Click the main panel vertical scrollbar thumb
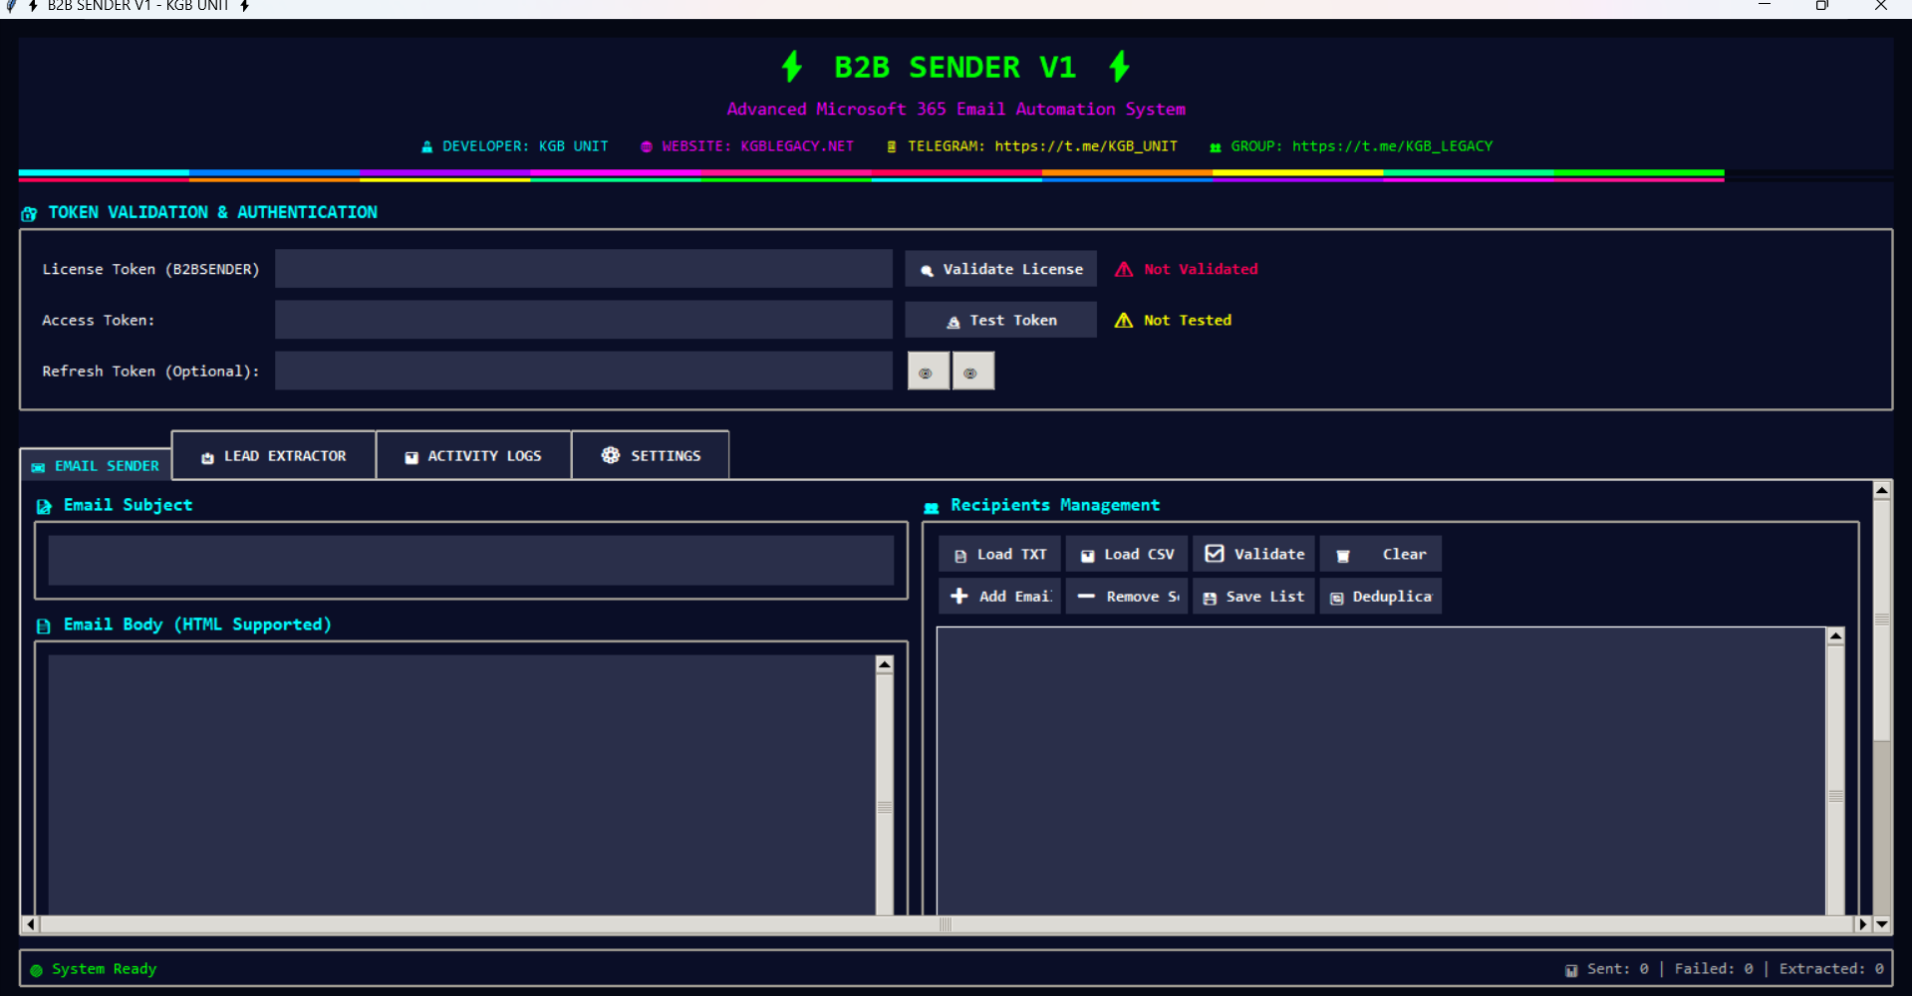 (x=1881, y=620)
